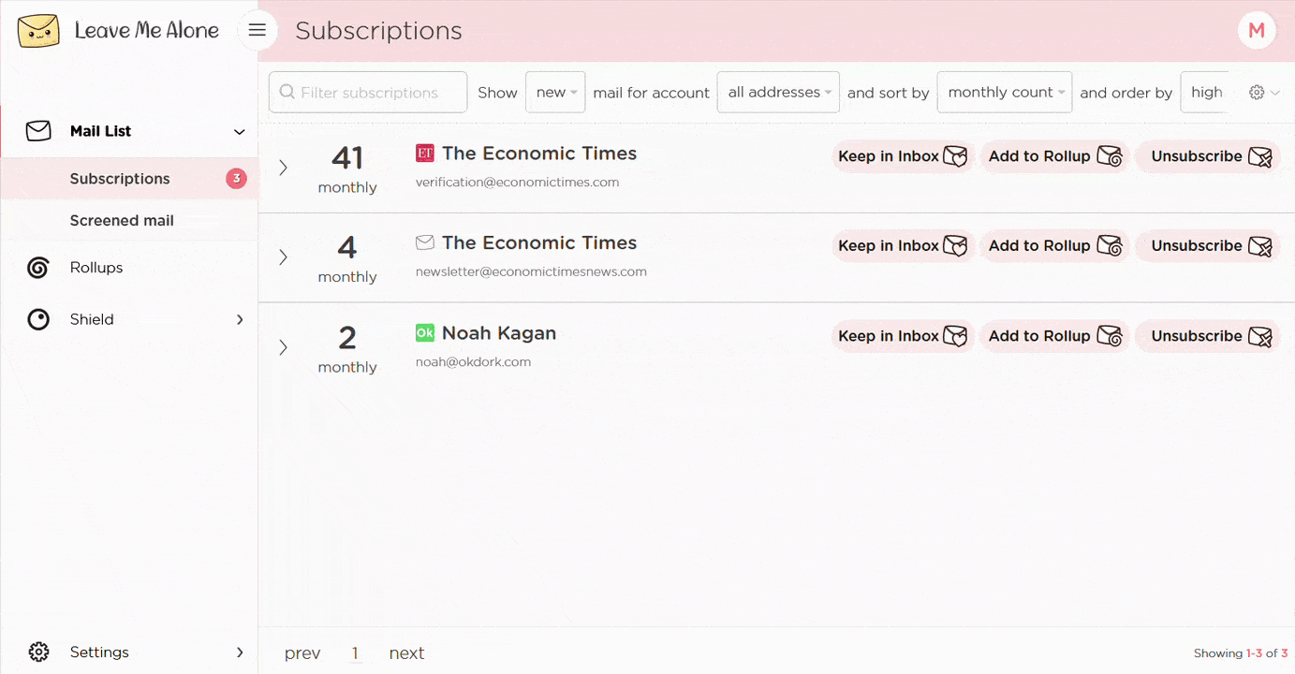Go to prev page of subscriptions
Image resolution: width=1295 pixels, height=674 pixels.
(302, 653)
